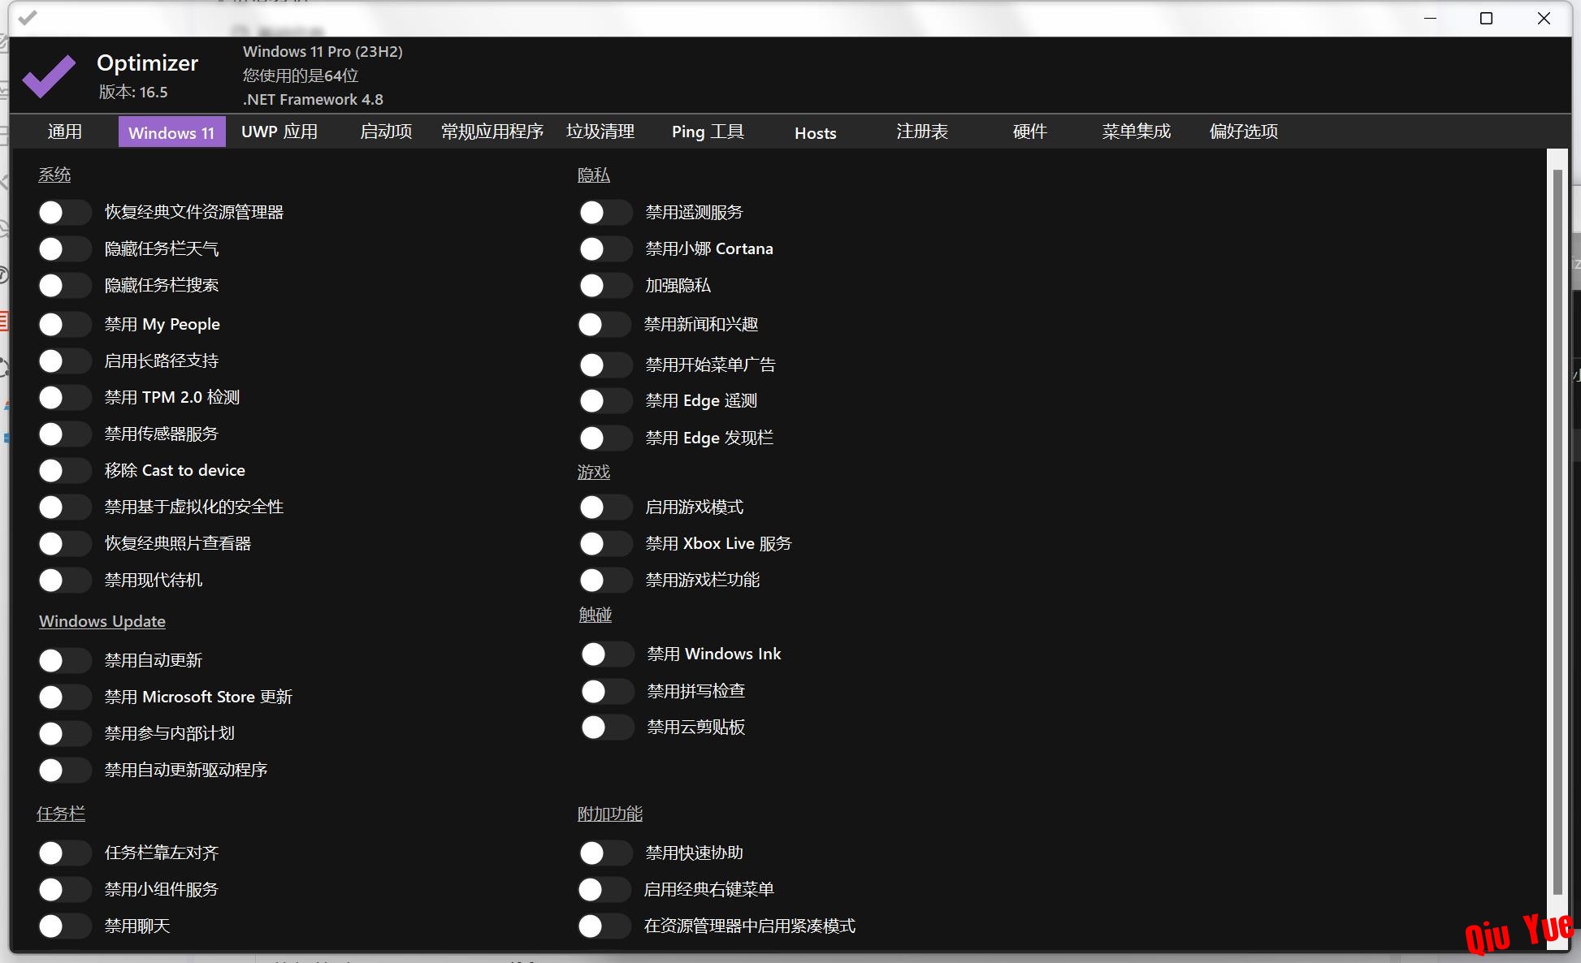The height and width of the screenshot is (963, 1581).
Task: Turn on 禁用 Xbox Live 服务 toggle
Action: (605, 544)
